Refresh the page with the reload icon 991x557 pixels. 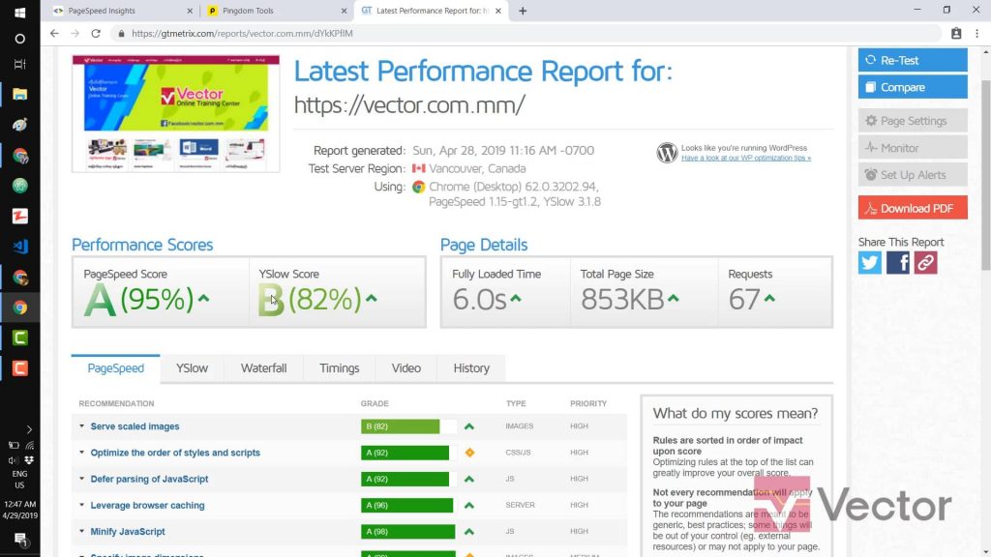(95, 32)
